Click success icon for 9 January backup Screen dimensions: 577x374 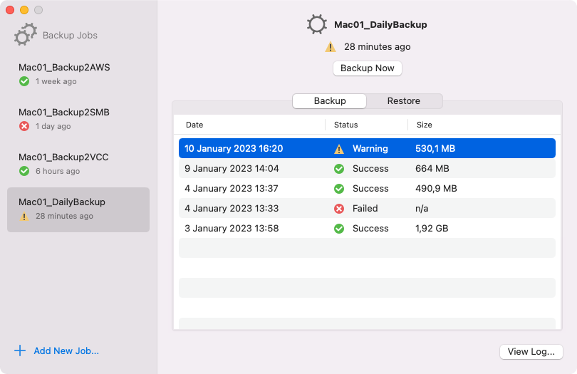[x=339, y=169]
